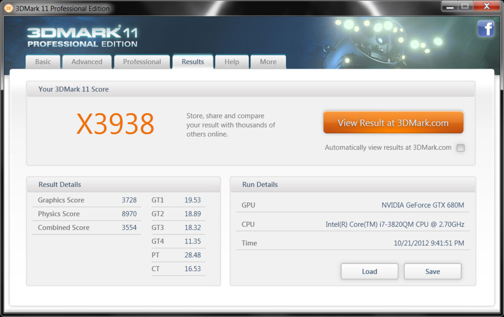Select the Physics Score value 8970

click(129, 214)
